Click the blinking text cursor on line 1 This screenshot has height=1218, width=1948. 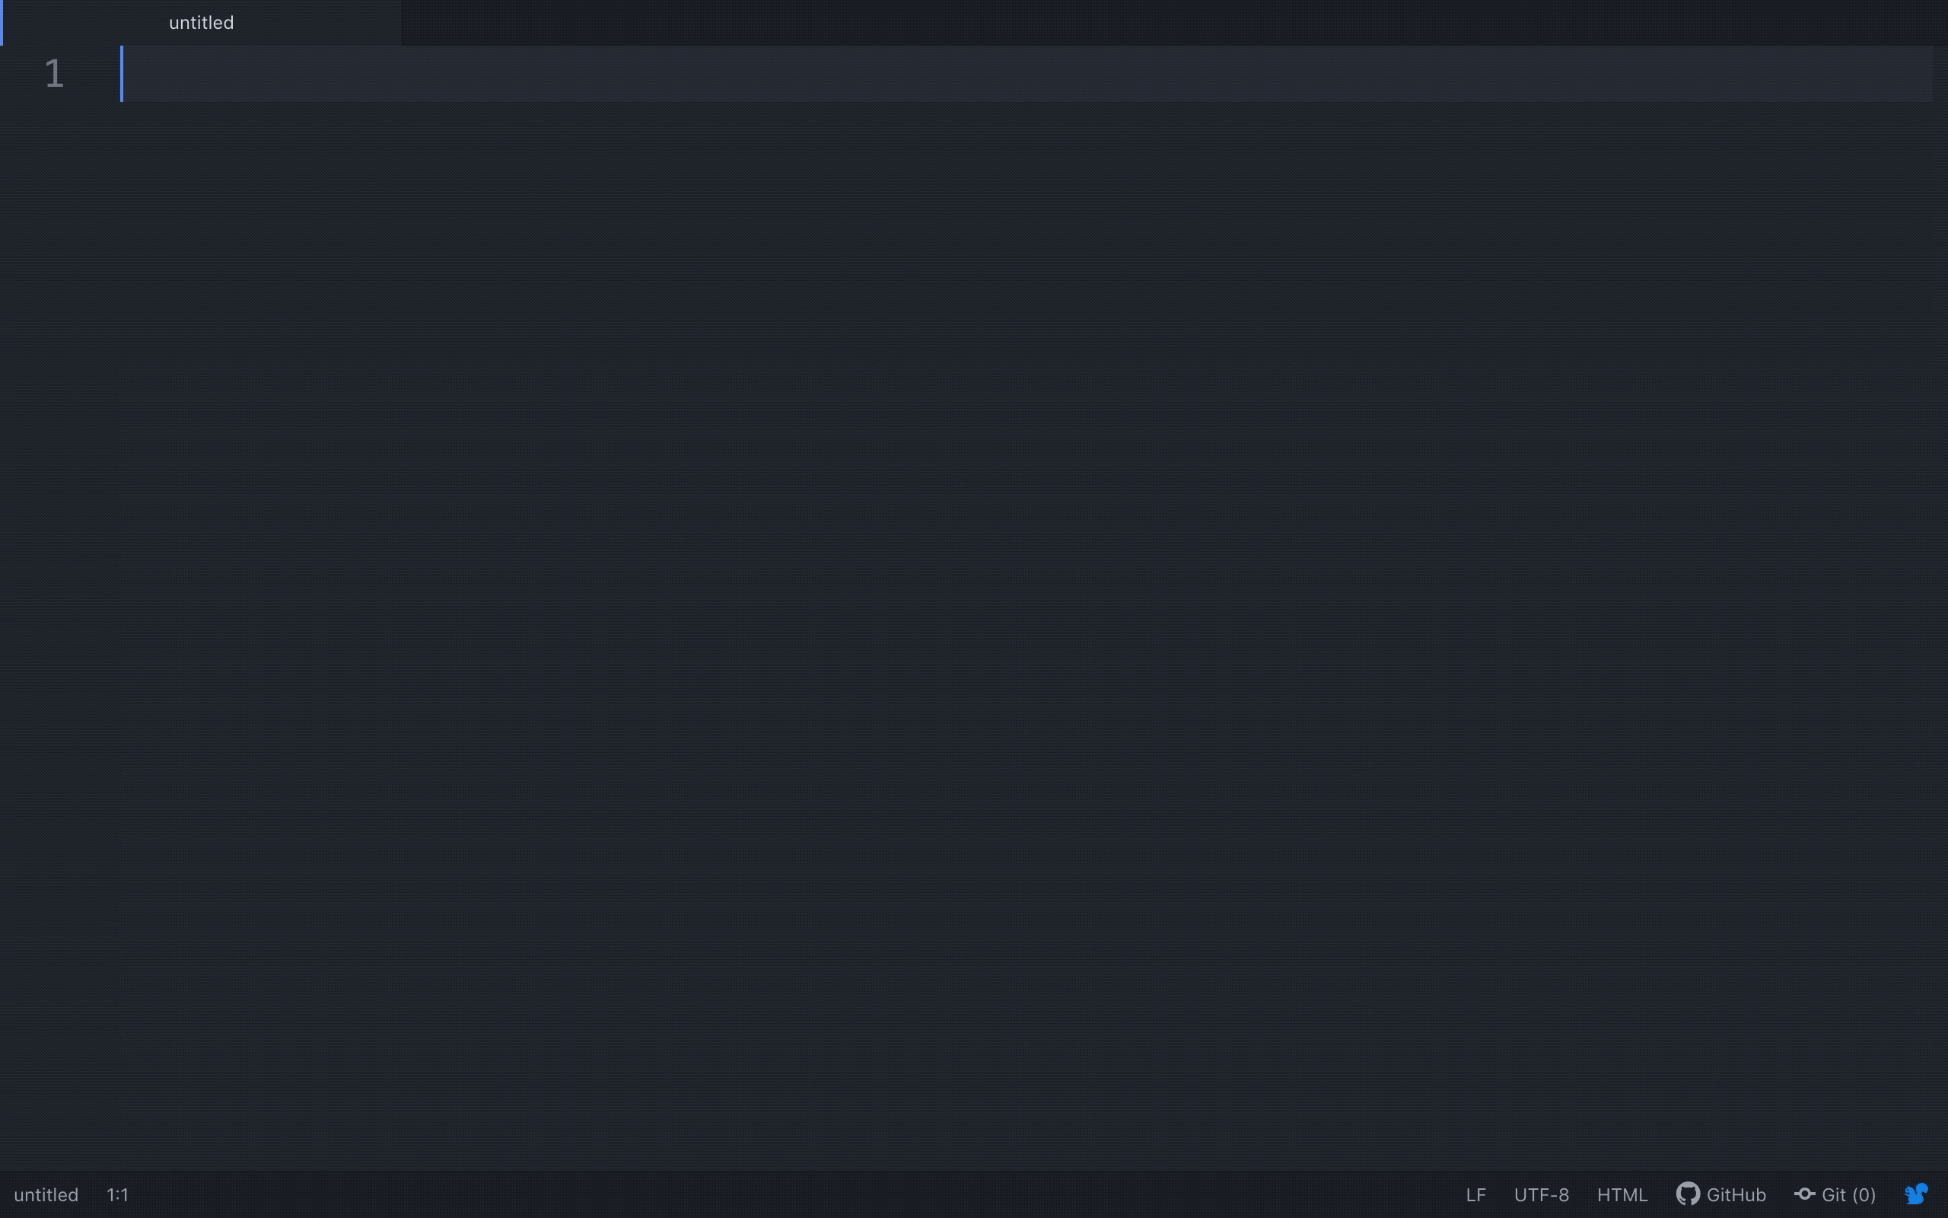pyautogui.click(x=122, y=74)
